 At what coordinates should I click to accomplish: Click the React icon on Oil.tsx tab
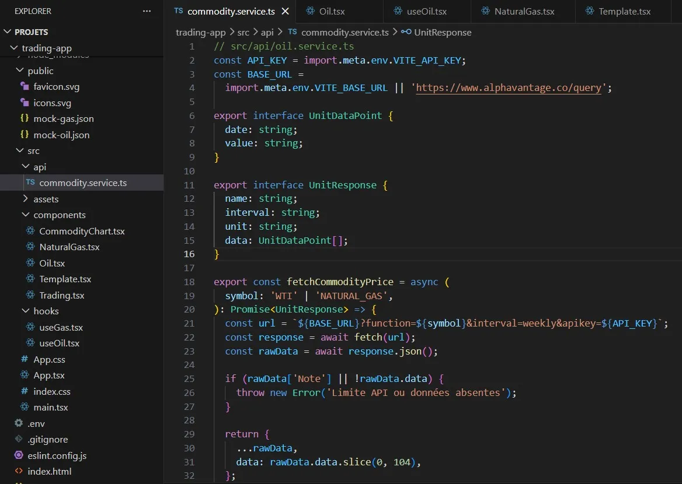[309, 11]
